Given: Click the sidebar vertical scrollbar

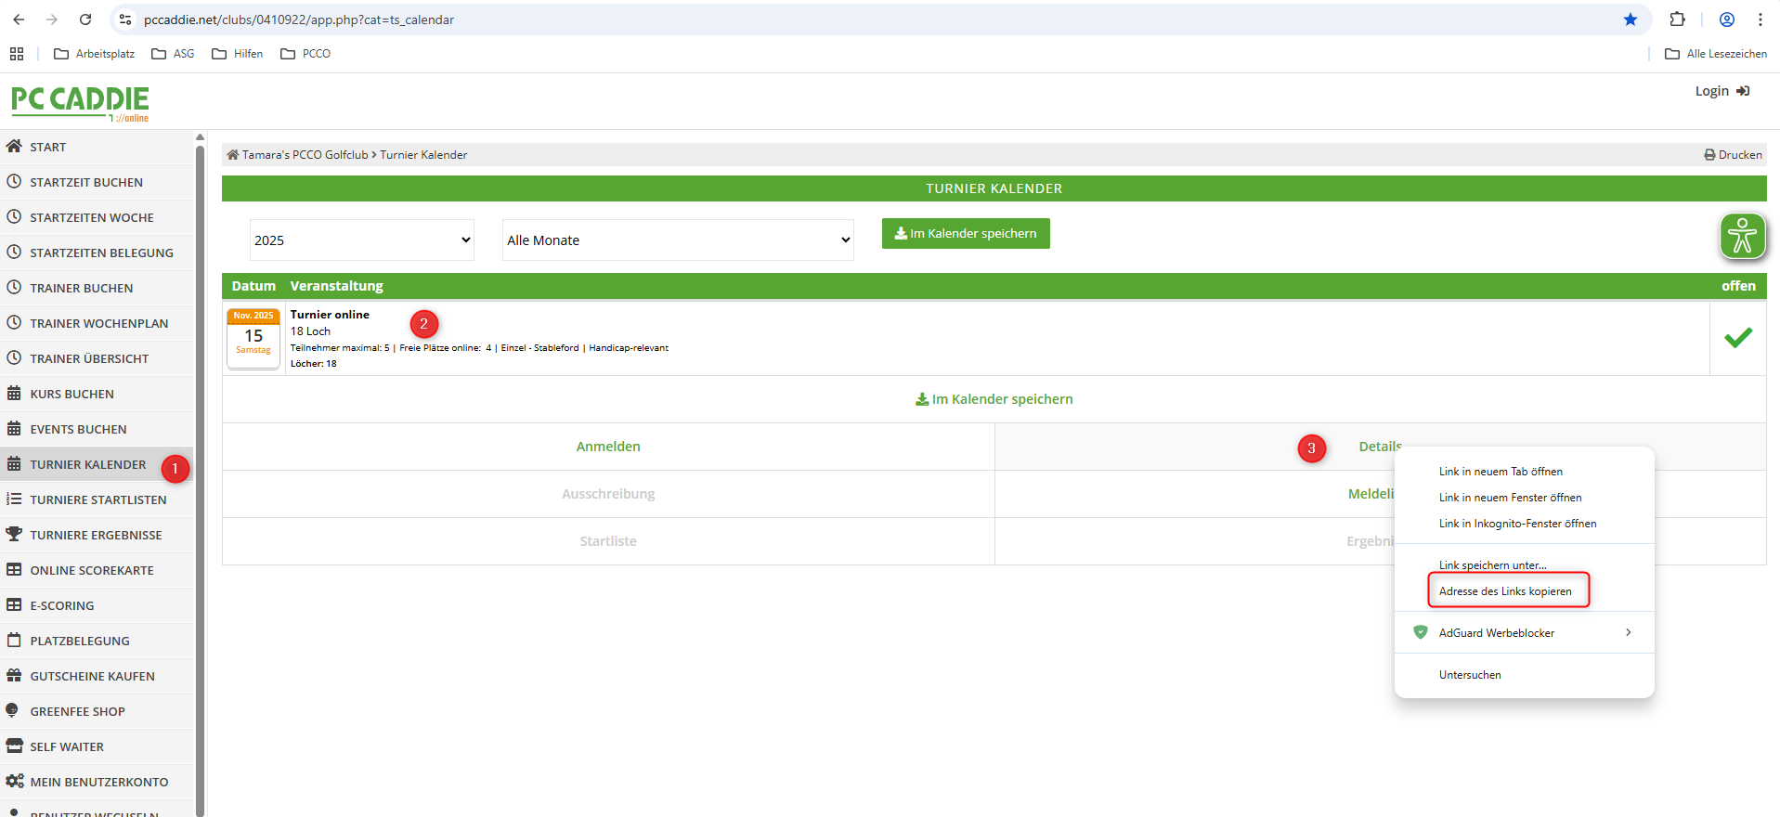Looking at the screenshot, I should pos(200,464).
